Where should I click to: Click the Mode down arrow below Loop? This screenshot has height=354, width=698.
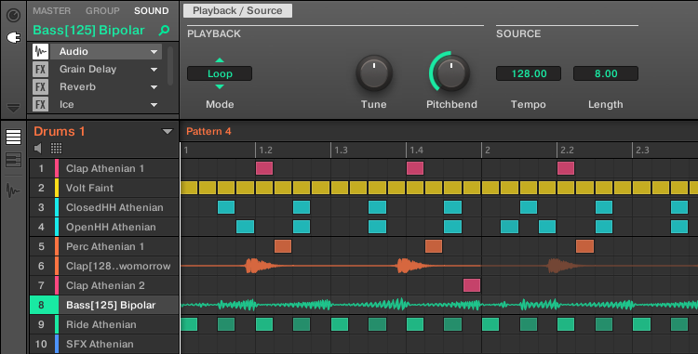tap(220, 87)
